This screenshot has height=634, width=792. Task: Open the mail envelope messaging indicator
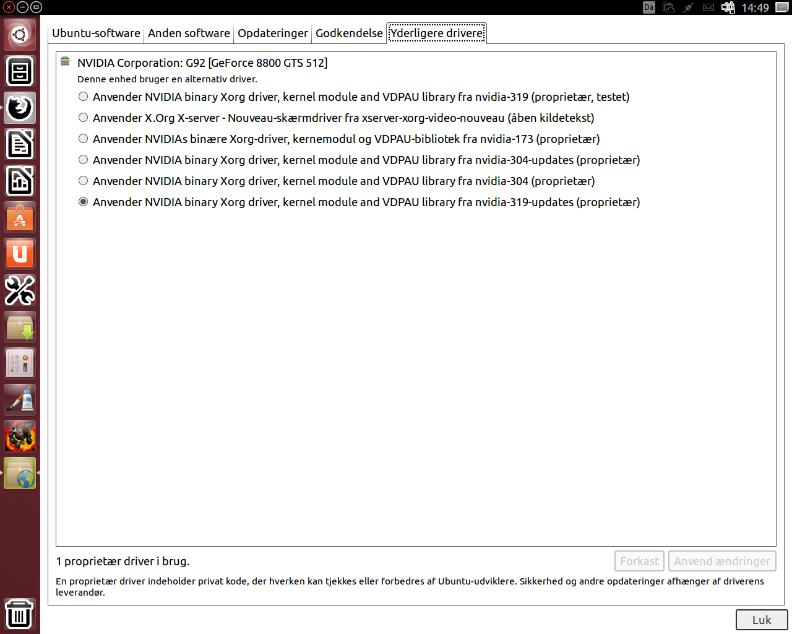708,7
